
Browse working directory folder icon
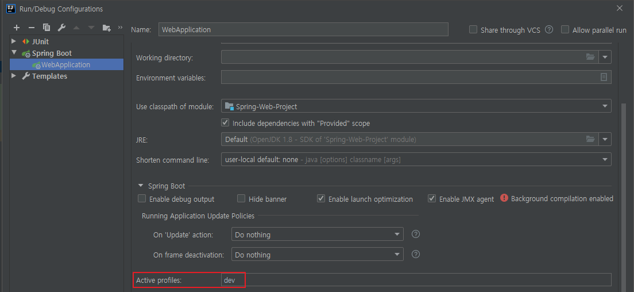coord(591,57)
